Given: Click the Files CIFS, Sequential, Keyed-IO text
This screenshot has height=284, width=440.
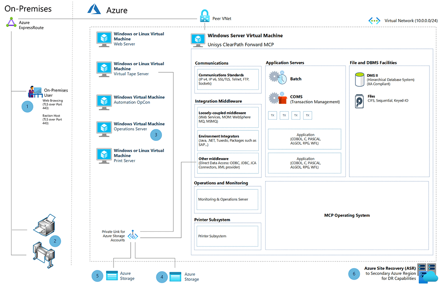Looking at the screenshot, I should (x=388, y=98).
